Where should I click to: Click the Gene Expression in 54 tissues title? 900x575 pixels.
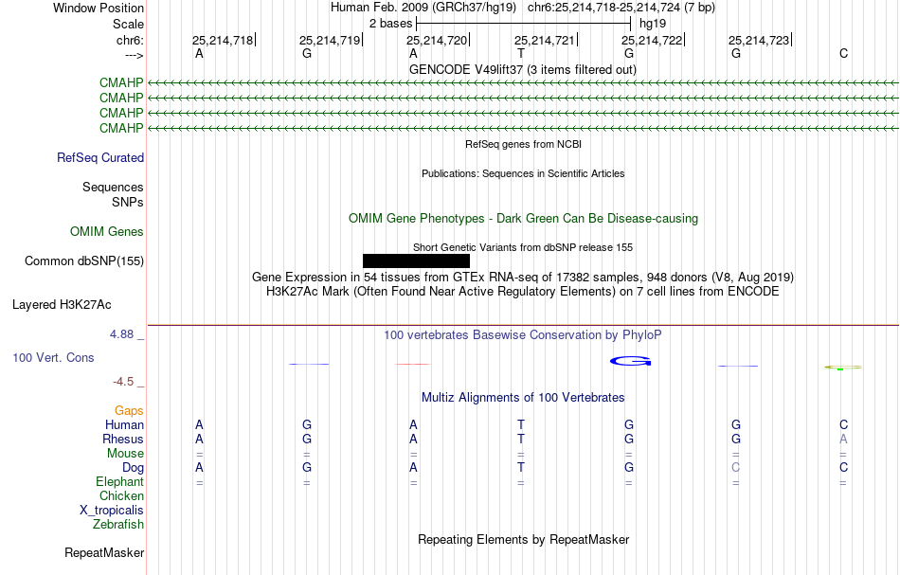[x=523, y=278]
